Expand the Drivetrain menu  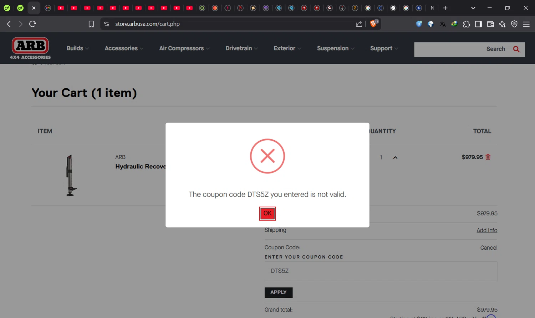[x=241, y=48]
